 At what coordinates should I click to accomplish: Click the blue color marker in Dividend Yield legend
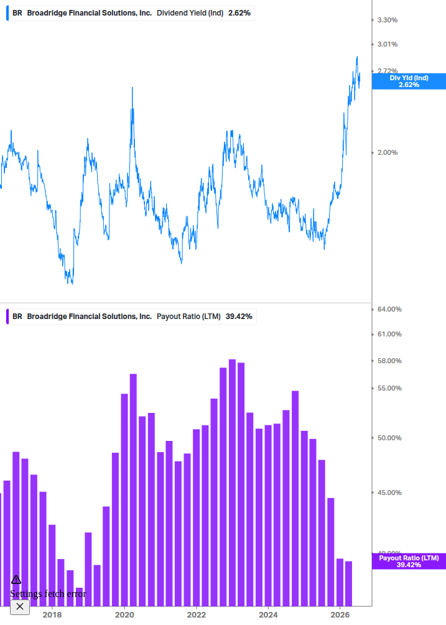click(7, 13)
